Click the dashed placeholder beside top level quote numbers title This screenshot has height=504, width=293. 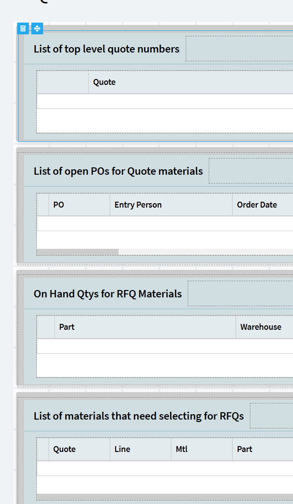(240, 49)
